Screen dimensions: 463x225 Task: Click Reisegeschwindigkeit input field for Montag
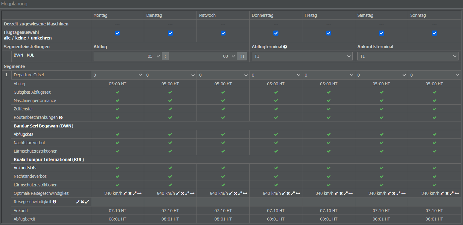pos(118,202)
